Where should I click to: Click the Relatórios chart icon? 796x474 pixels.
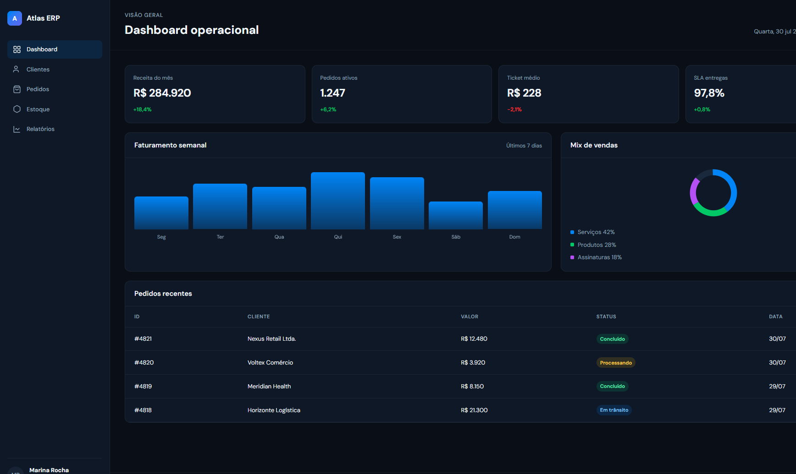(17, 129)
